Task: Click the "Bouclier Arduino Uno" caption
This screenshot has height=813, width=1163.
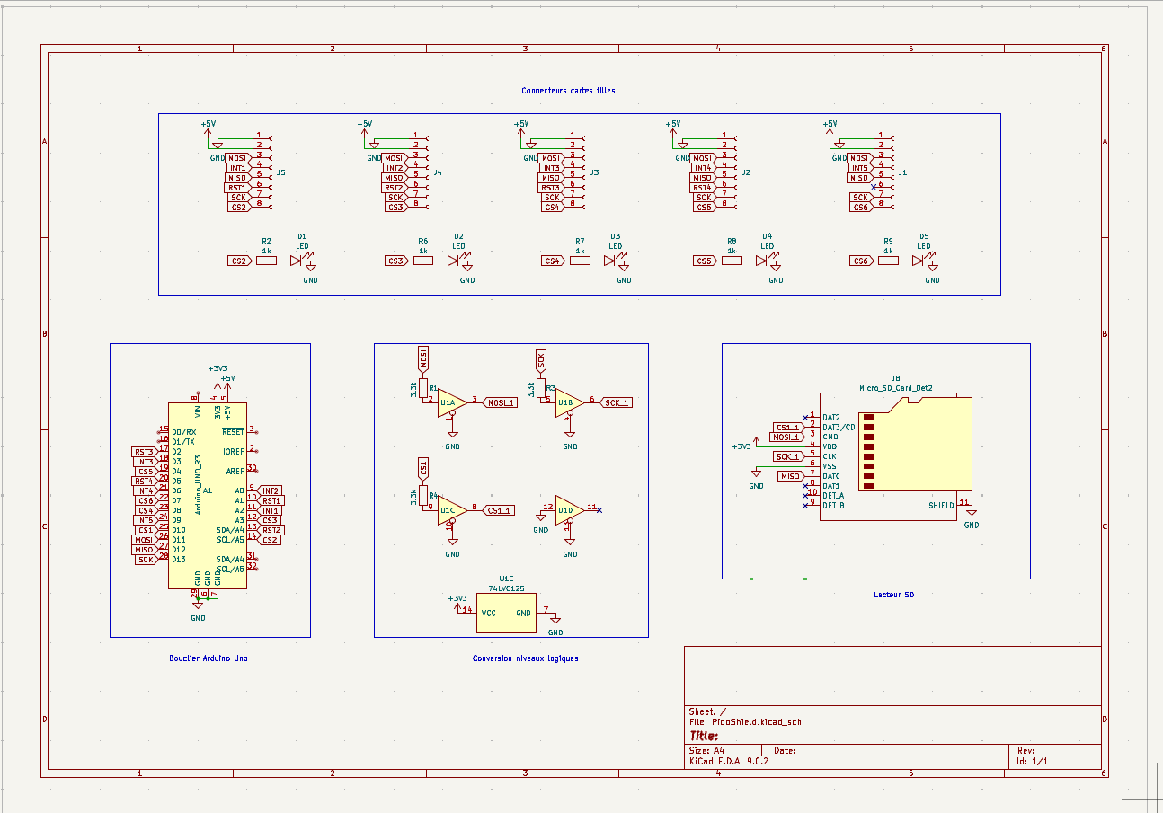Action: point(209,658)
